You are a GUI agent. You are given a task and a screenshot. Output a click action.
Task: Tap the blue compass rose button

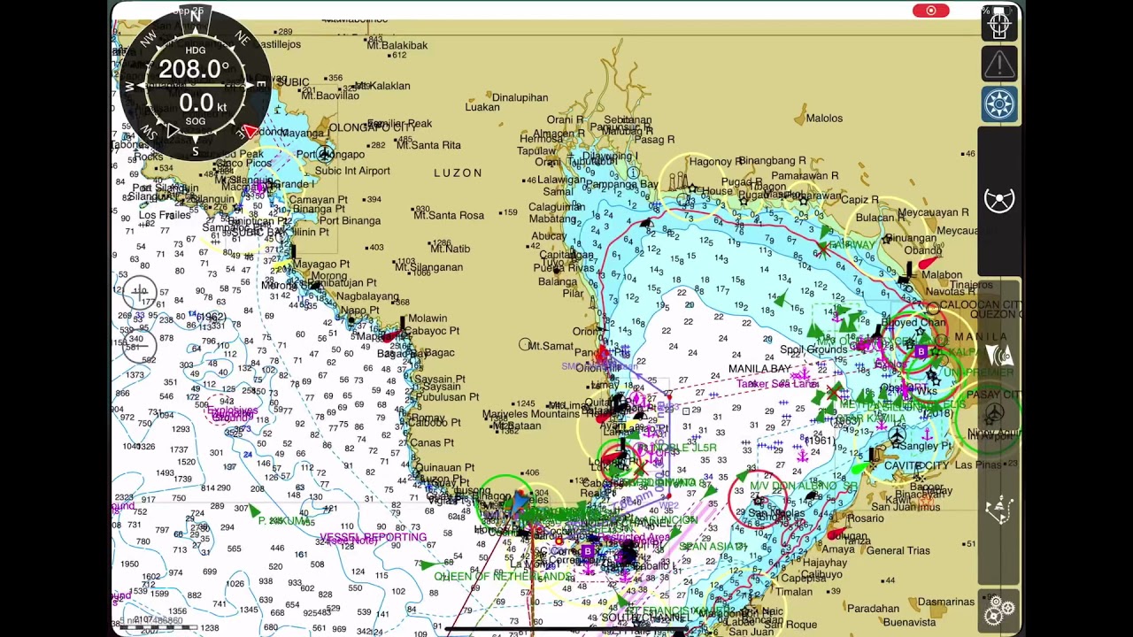[999, 104]
